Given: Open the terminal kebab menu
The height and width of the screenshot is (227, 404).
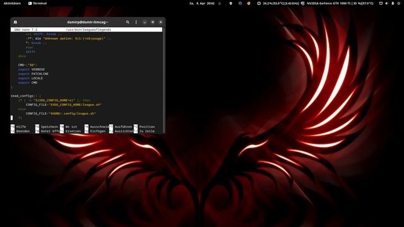Looking at the screenshot, I should pyautogui.click(x=136, y=22).
